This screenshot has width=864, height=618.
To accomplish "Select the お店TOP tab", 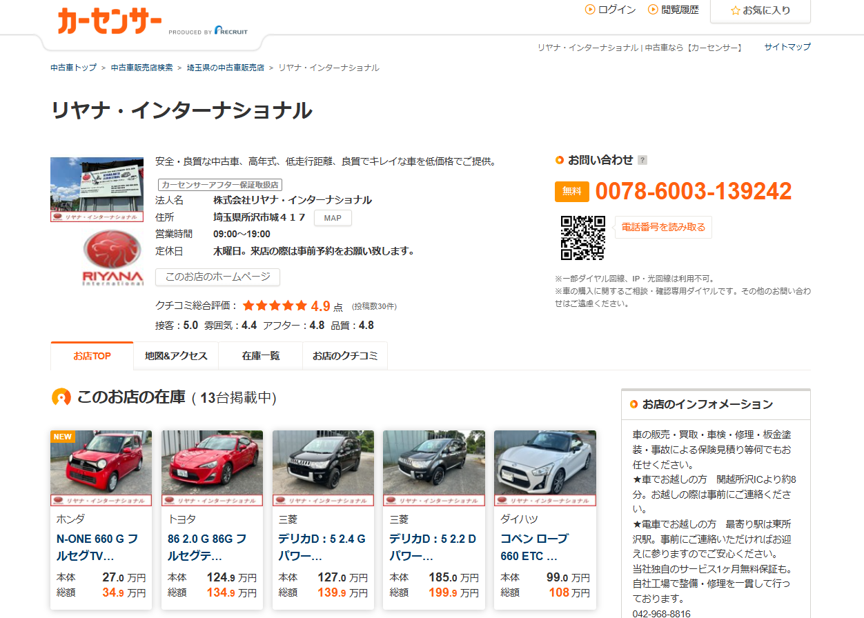I will (x=92, y=356).
